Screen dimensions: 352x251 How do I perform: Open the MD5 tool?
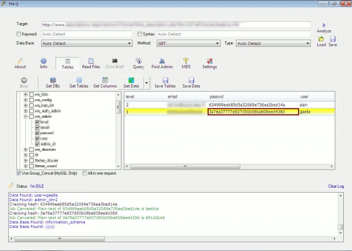pos(186,61)
